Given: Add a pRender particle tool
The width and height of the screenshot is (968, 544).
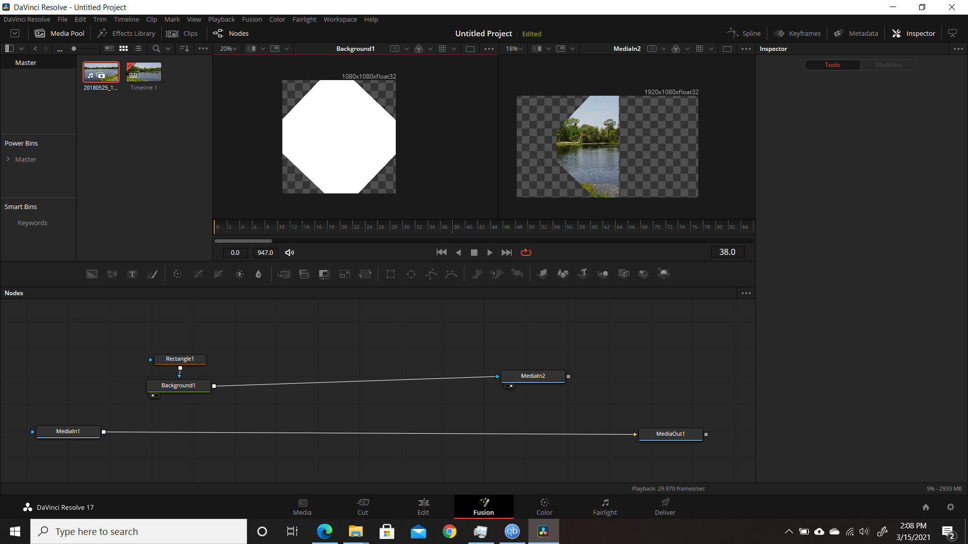Looking at the screenshot, I should (x=517, y=274).
